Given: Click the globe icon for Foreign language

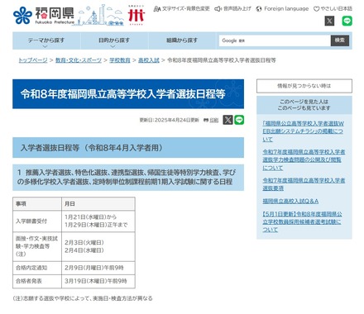Looking at the screenshot, I should pos(259,9).
